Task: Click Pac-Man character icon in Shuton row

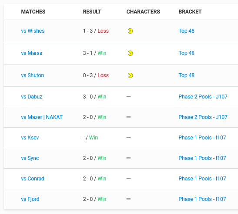Action: pos(131,75)
